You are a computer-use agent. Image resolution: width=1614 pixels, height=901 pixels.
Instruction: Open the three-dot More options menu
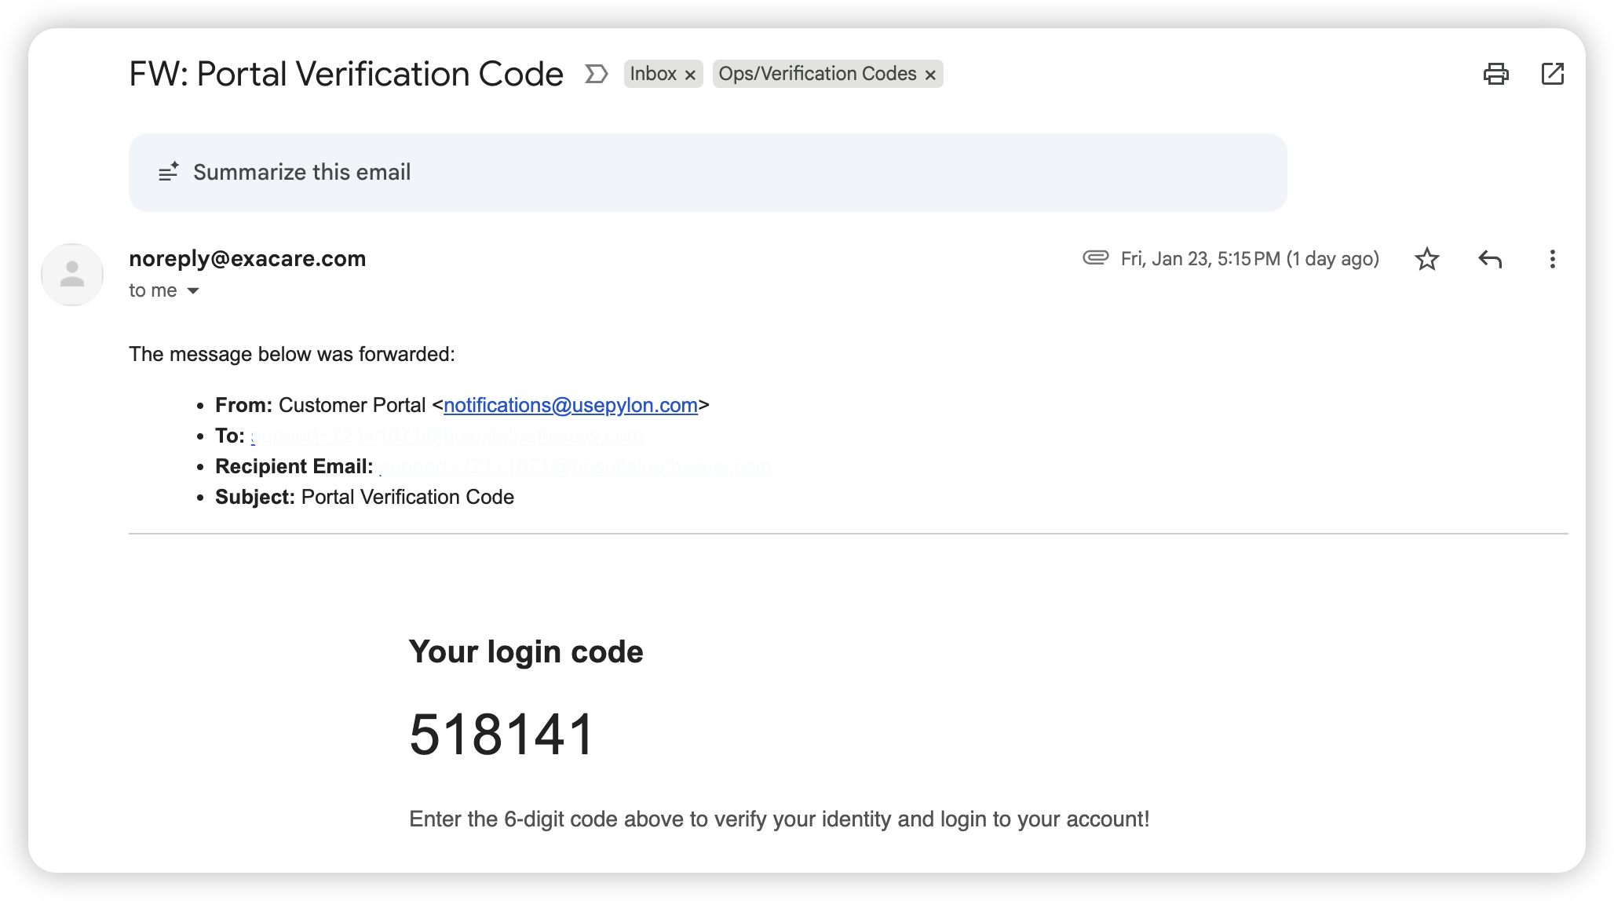pos(1552,259)
